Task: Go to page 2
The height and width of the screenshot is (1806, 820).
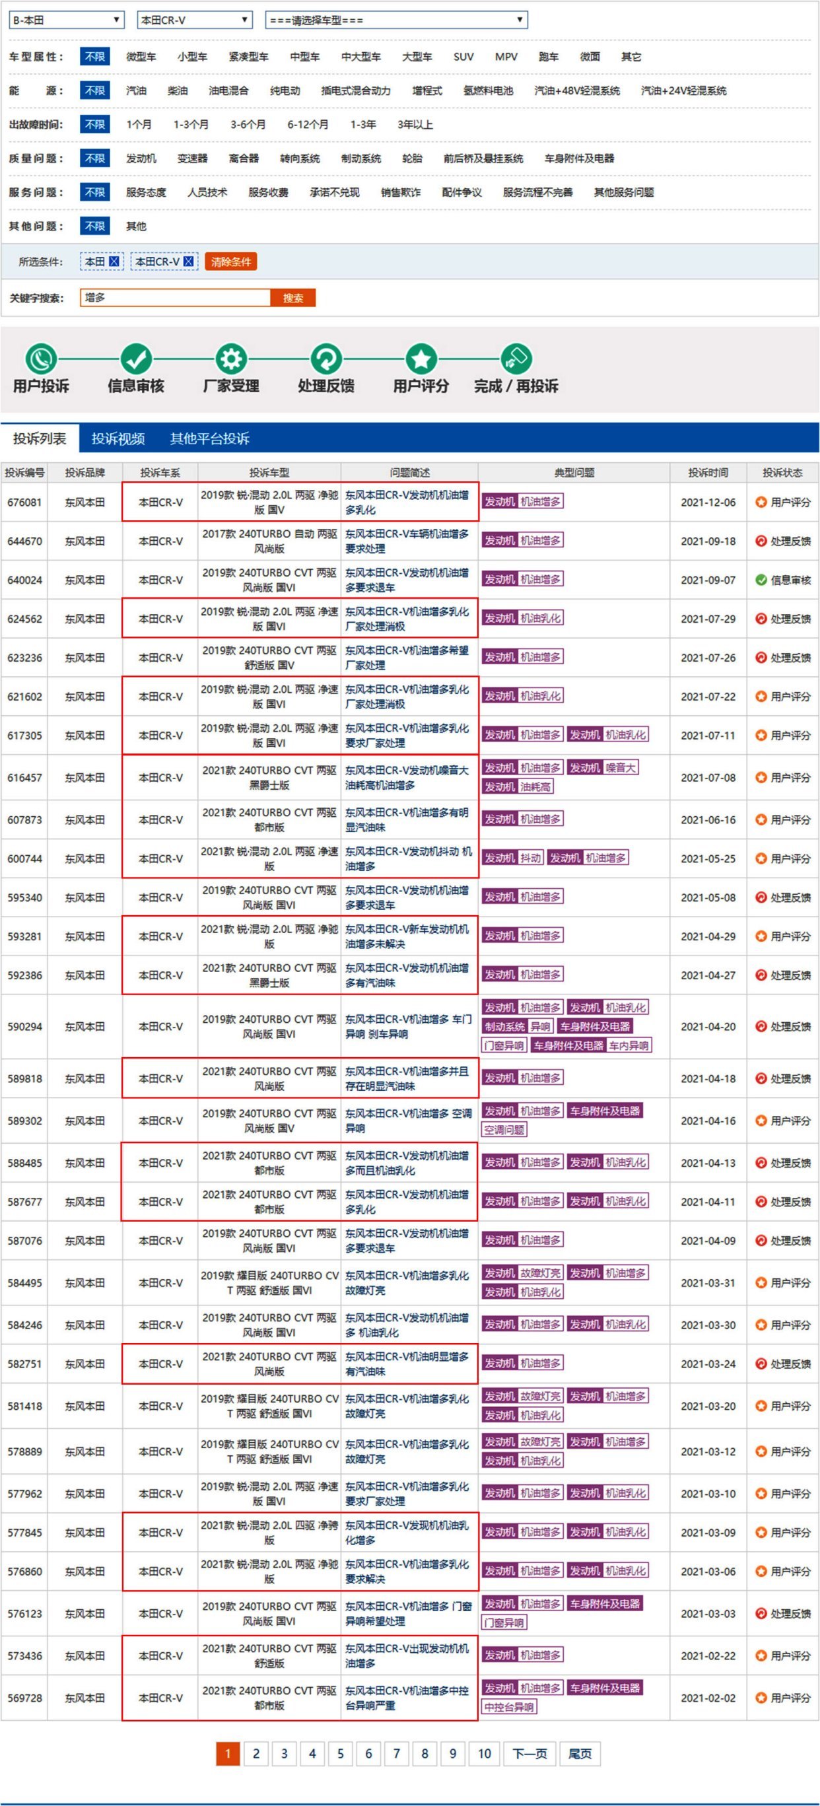Action: (x=256, y=1753)
